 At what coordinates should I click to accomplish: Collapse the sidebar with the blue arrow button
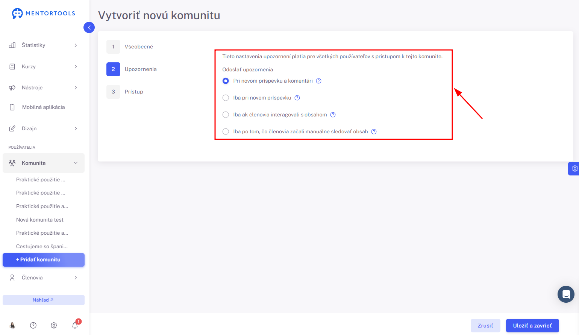pos(89,27)
